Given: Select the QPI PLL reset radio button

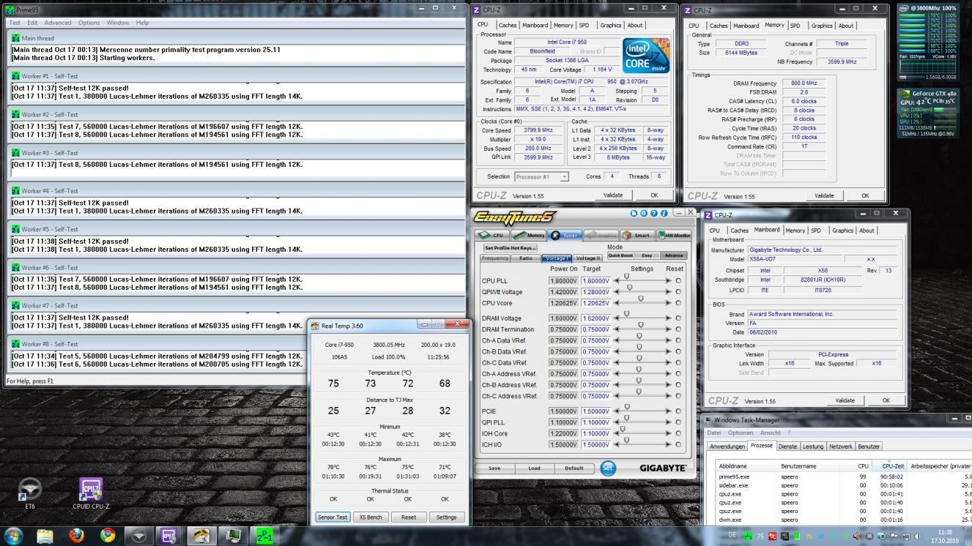Looking at the screenshot, I should [678, 422].
